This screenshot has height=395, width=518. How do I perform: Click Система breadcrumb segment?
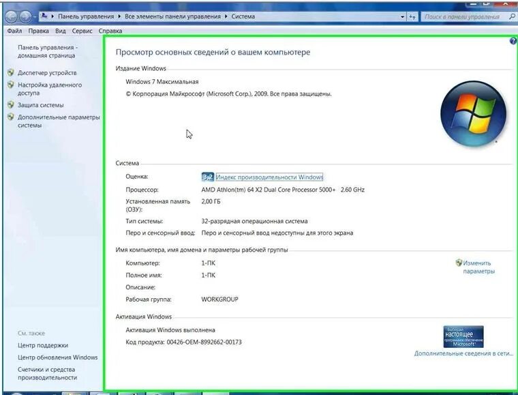pos(243,16)
